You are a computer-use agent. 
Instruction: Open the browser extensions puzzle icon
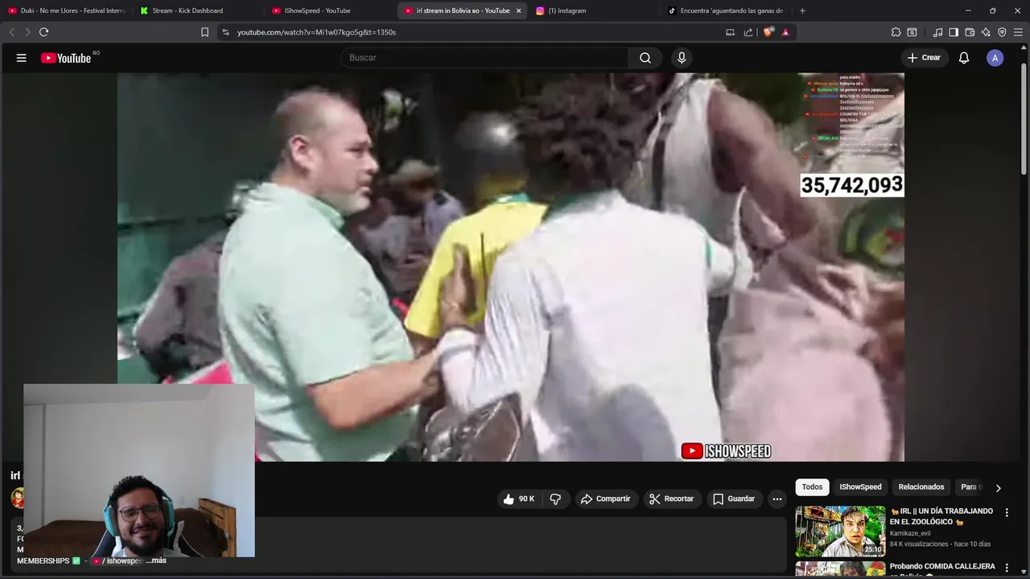(x=896, y=32)
